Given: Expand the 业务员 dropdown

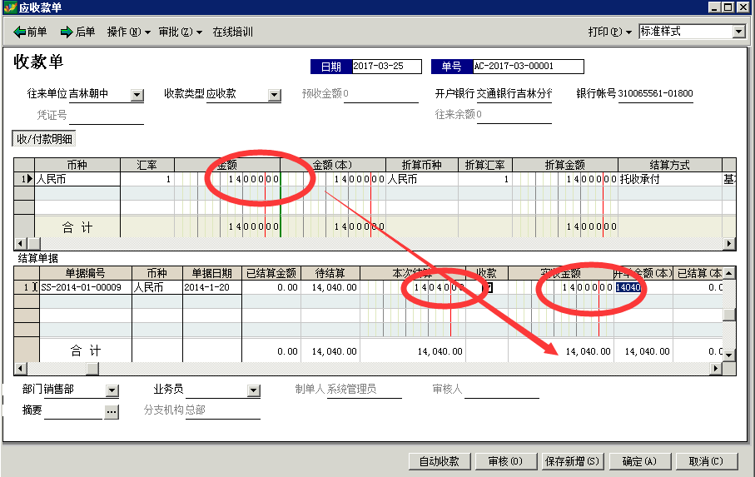Looking at the screenshot, I should click(x=254, y=390).
